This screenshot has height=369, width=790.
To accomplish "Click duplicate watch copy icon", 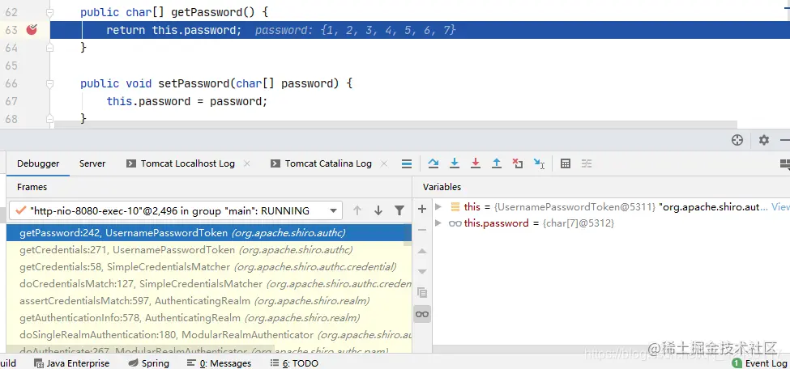I will pos(422,292).
